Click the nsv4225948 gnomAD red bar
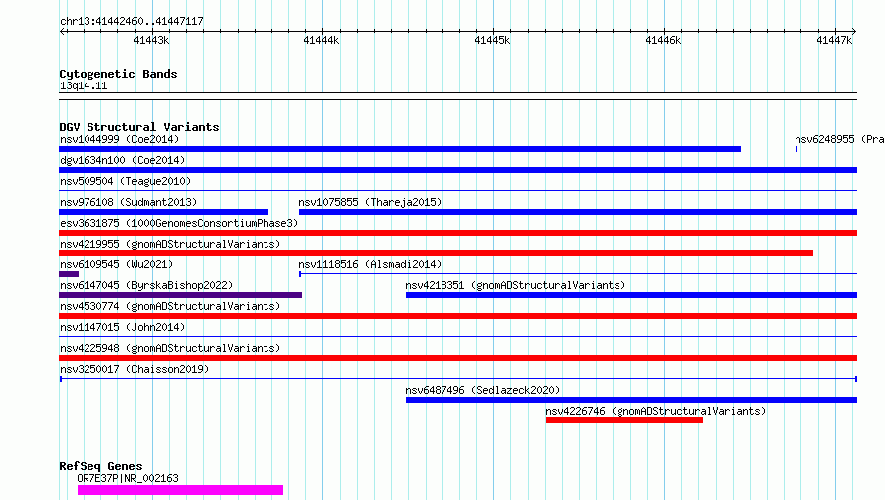Screen dimensions: 885x500 click(457, 359)
